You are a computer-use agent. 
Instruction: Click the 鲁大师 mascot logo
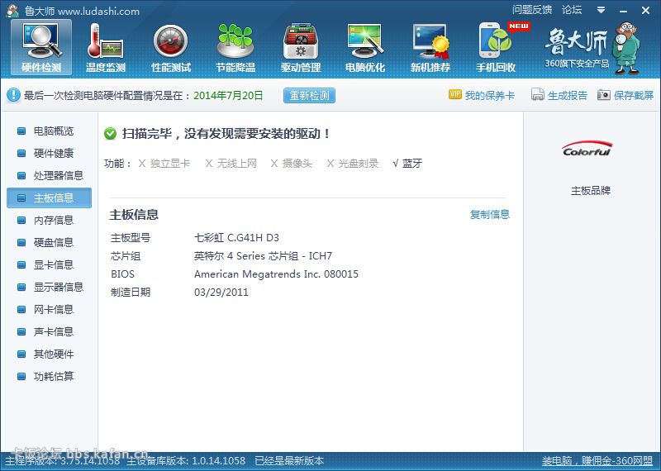click(626, 48)
